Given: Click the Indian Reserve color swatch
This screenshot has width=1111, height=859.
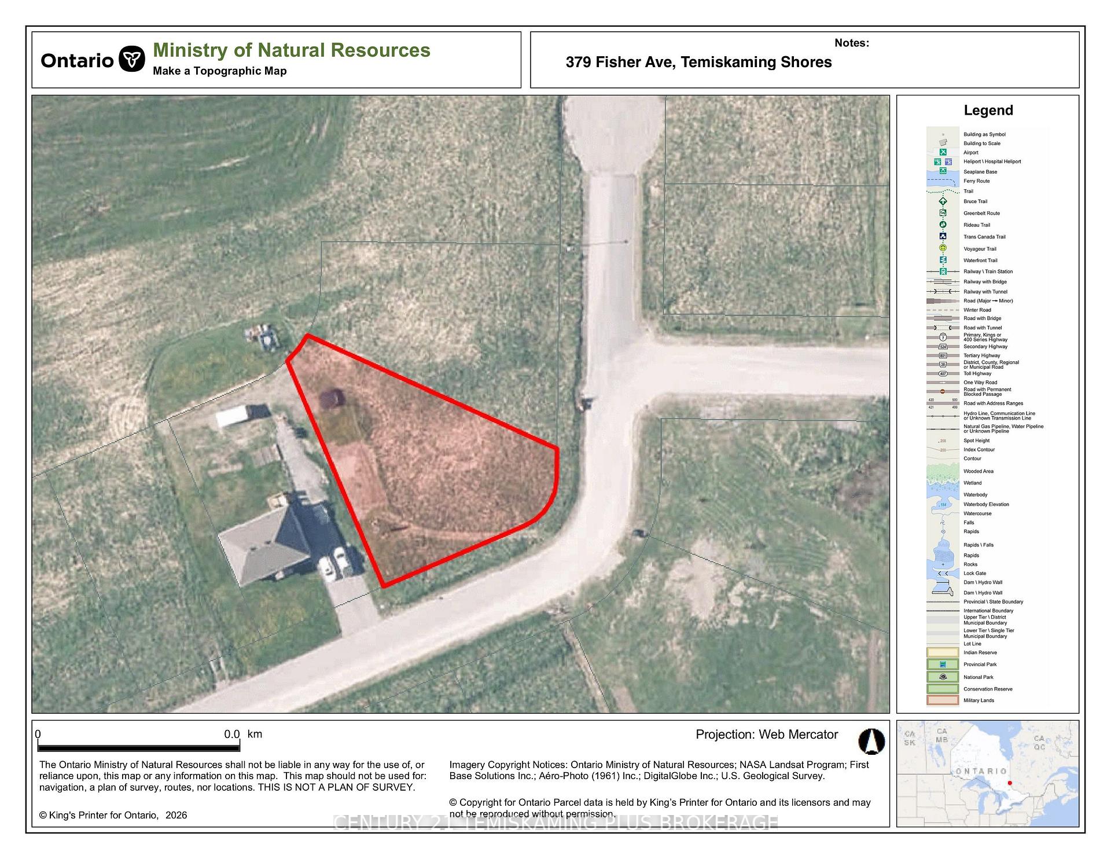Looking at the screenshot, I should [x=943, y=652].
